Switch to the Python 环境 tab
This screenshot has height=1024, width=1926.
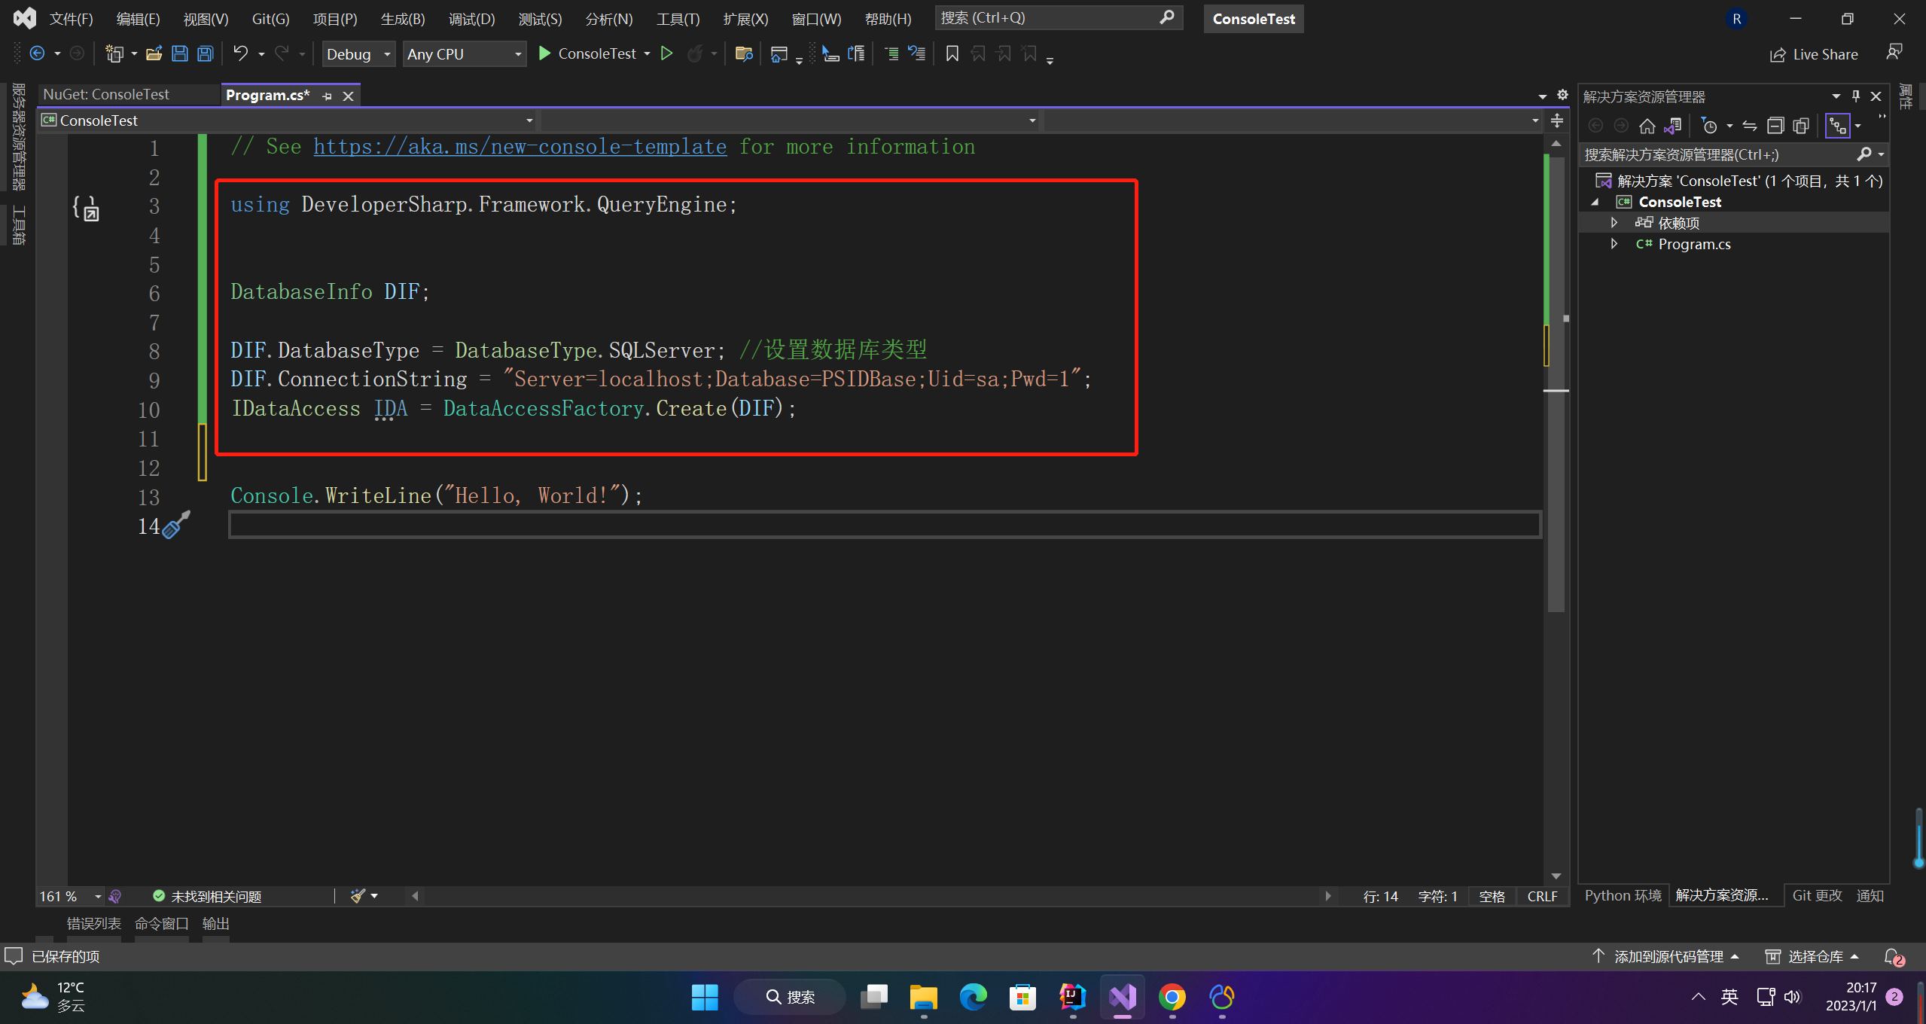[x=1623, y=895]
